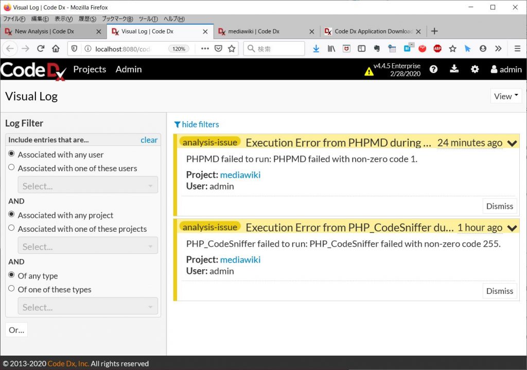Open the types Select dropdown
The width and height of the screenshot is (527, 370).
pyautogui.click(x=87, y=306)
